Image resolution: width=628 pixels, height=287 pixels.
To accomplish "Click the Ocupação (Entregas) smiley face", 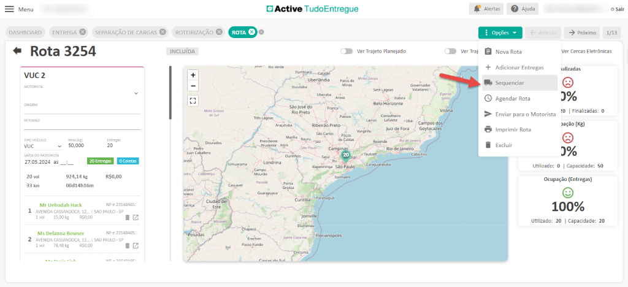I will tap(567, 193).
